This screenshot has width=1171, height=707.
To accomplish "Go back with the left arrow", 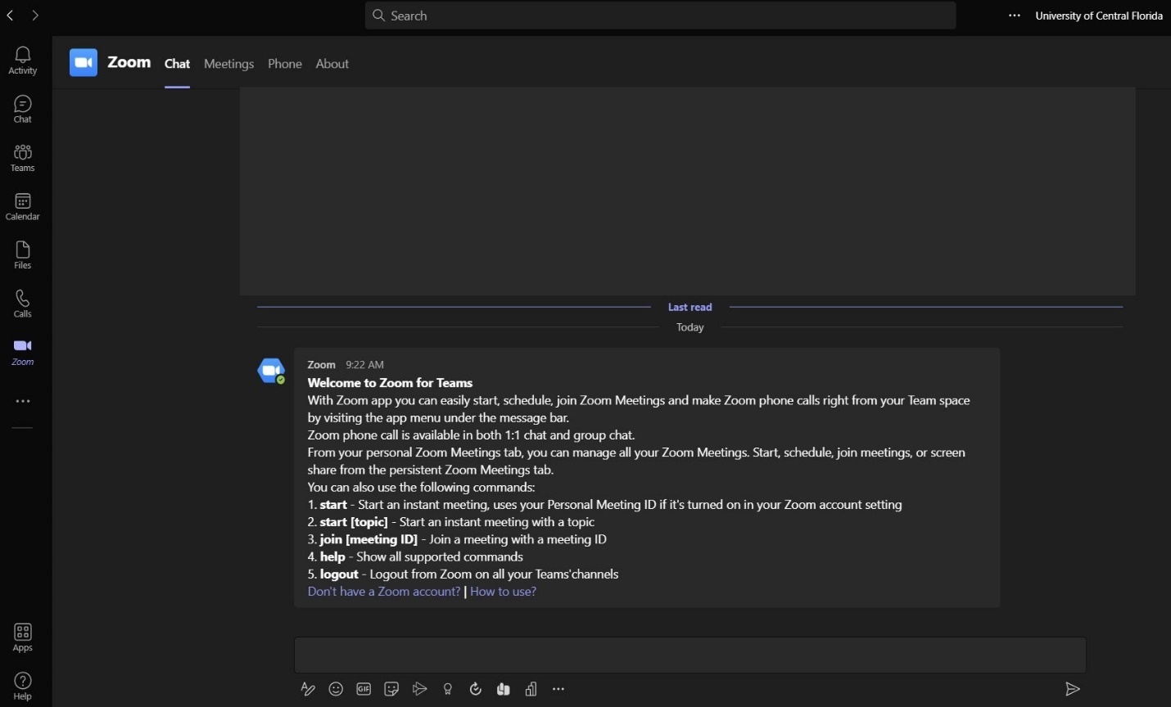I will pos(11,16).
